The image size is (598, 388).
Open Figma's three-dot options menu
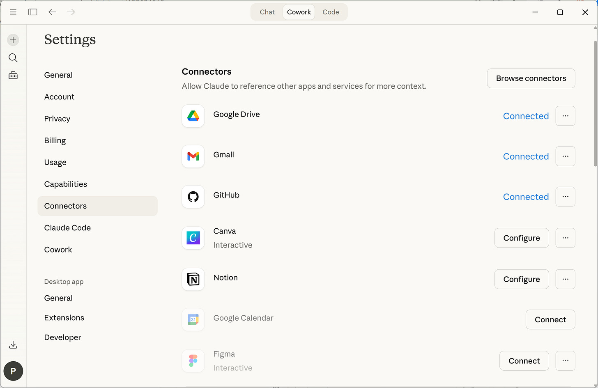565,360
